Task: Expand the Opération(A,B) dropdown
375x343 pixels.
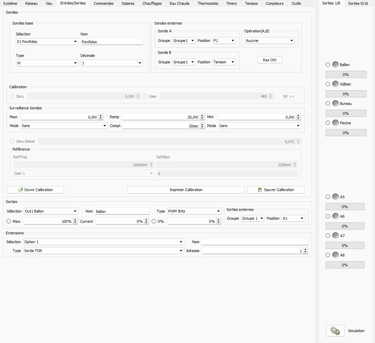Action: coord(269,41)
